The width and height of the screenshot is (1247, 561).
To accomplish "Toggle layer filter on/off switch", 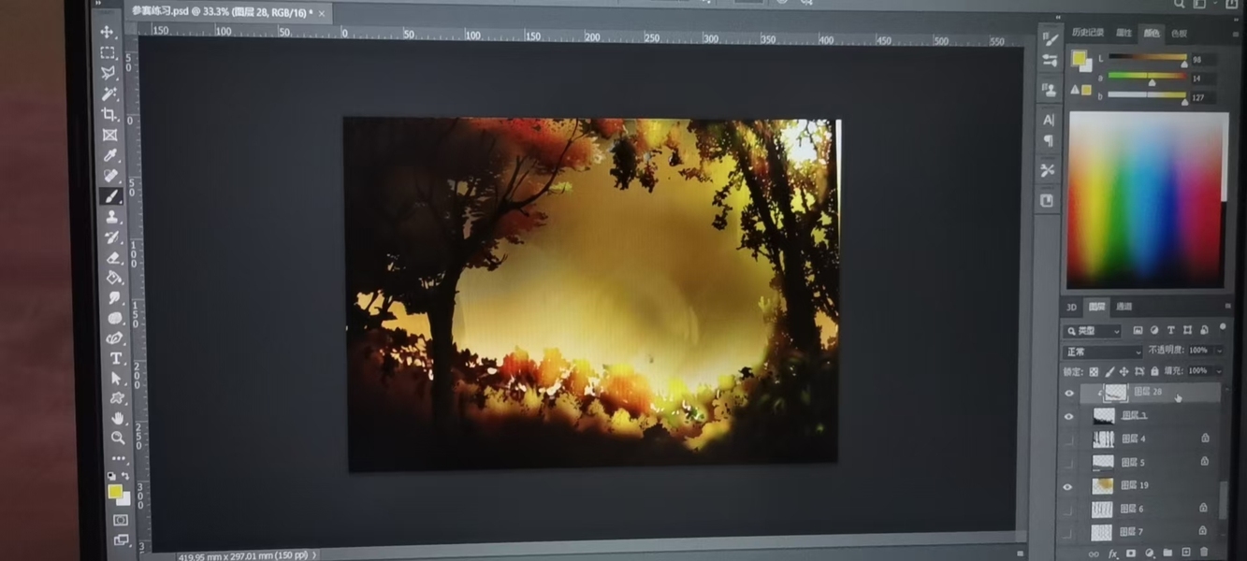I will [1224, 328].
